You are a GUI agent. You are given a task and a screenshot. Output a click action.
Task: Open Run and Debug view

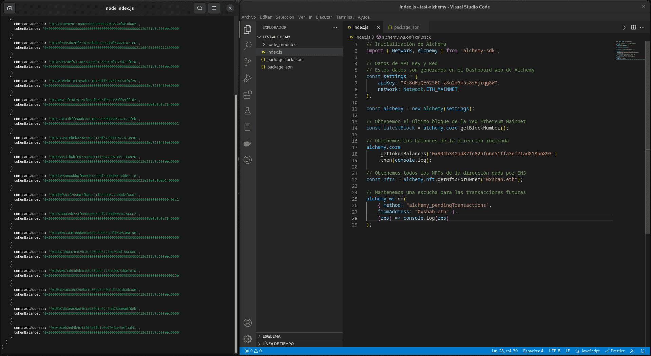[x=248, y=78]
